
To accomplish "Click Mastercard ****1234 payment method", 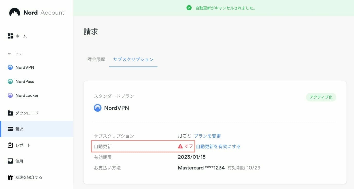I will 201,168.
